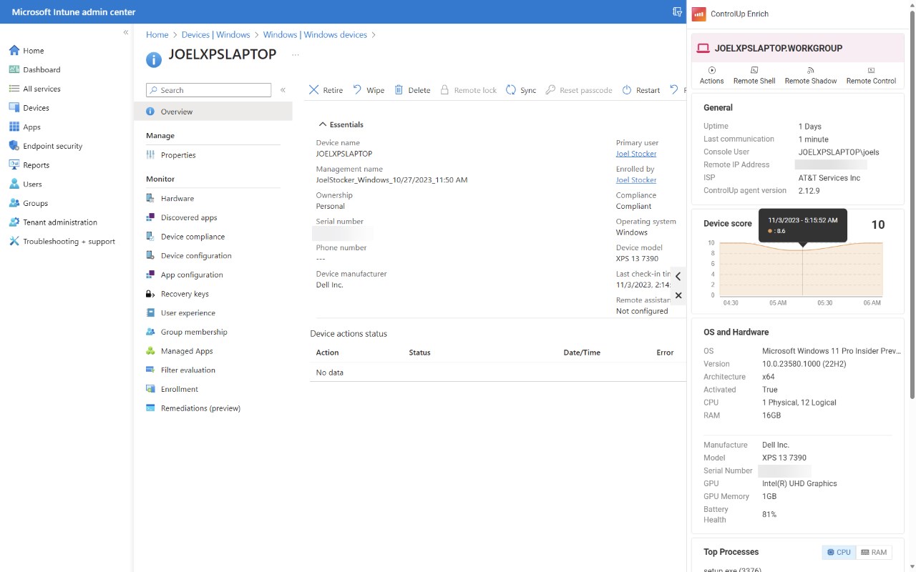The width and height of the screenshot is (916, 572).
Task: Go to Home breadcrumb
Action: (x=157, y=34)
